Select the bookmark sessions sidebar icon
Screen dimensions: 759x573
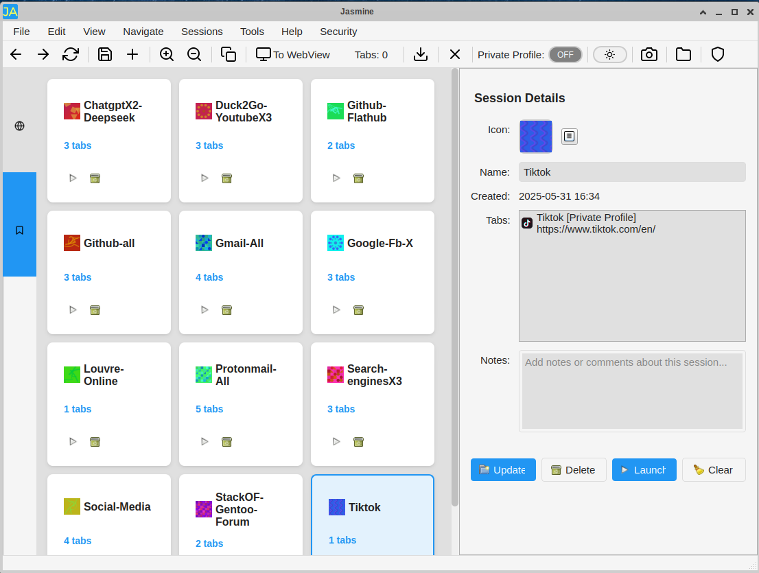coord(19,230)
